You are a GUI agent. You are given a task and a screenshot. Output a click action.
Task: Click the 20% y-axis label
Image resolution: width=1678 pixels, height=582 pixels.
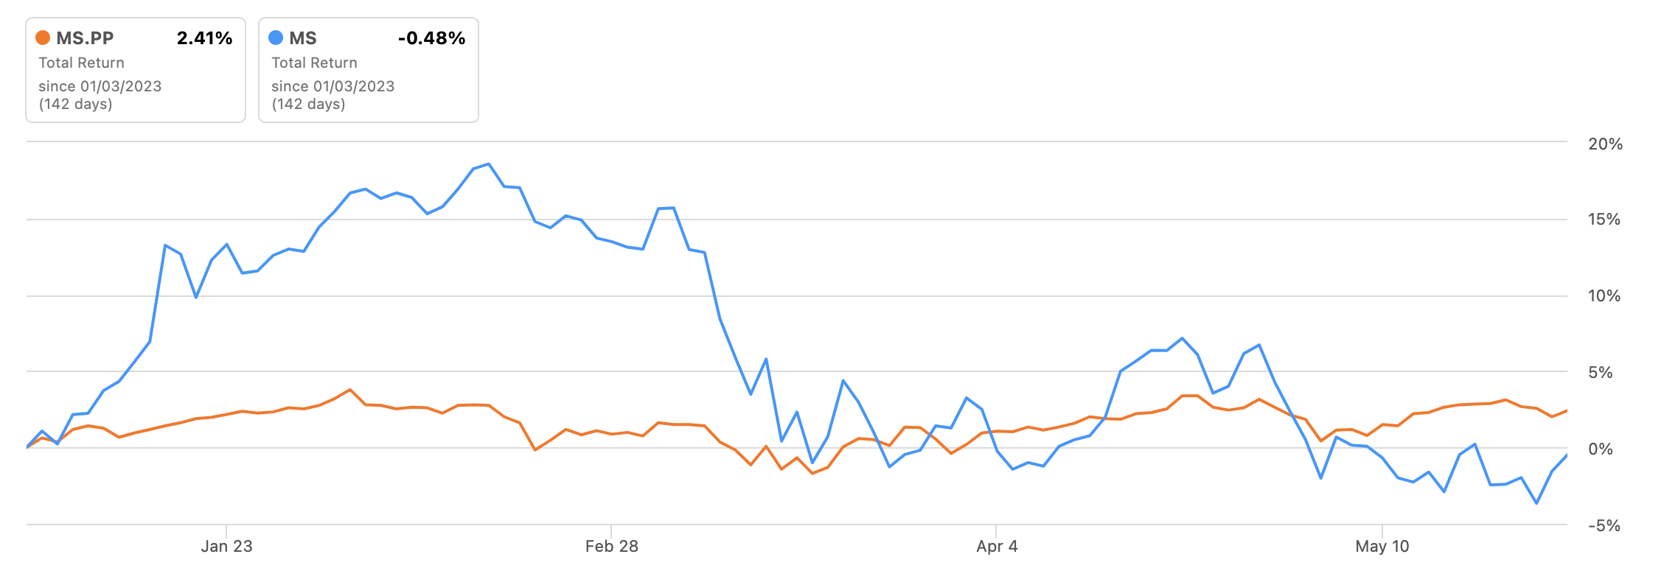click(x=1605, y=144)
